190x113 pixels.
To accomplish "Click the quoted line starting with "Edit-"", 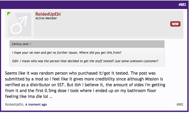I will pos(85,61).
